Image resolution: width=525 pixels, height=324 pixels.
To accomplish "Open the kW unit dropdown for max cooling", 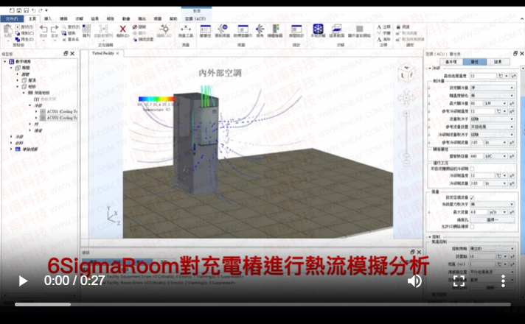I will coord(496,103).
